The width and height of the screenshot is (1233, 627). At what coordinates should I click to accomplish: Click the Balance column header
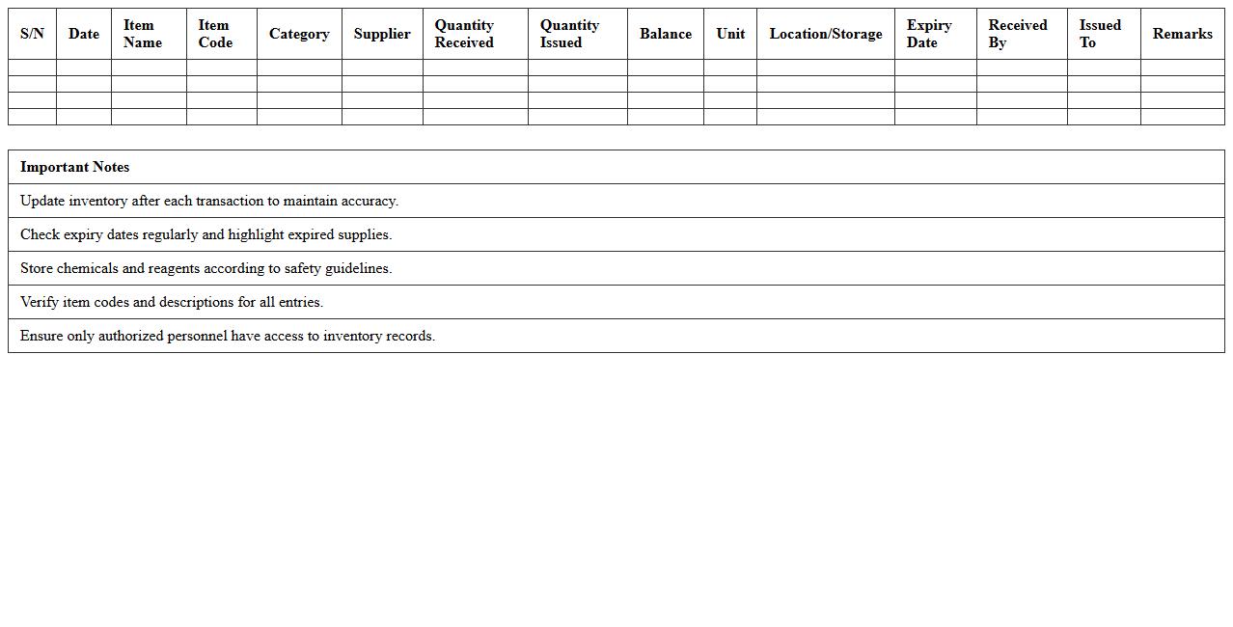pyautogui.click(x=666, y=34)
